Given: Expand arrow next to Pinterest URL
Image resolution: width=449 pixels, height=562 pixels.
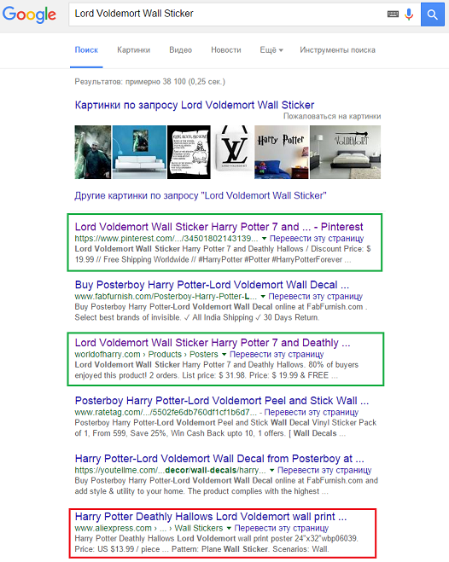Looking at the screenshot, I should tap(264, 239).
